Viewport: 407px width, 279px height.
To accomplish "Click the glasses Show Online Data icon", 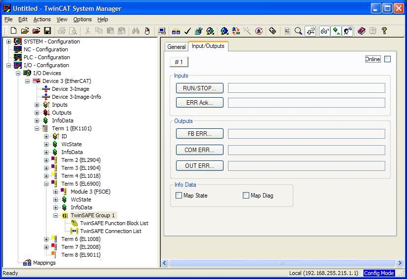I will [325, 31].
